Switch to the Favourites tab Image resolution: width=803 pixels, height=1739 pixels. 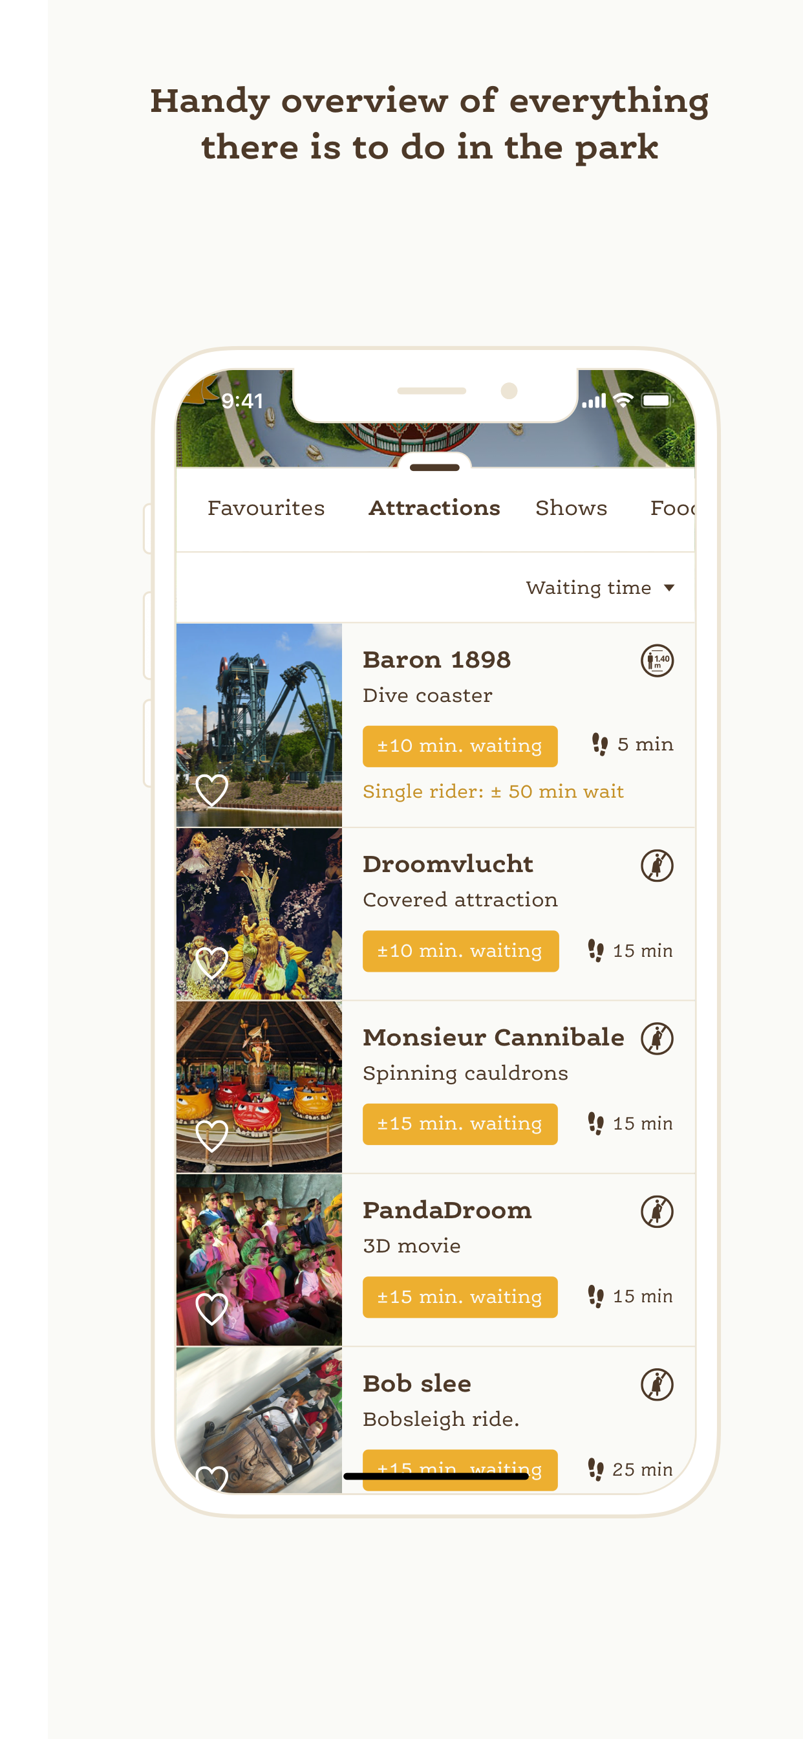(x=266, y=508)
